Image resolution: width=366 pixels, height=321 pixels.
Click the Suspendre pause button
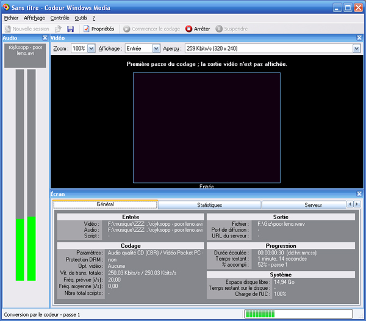click(232, 29)
